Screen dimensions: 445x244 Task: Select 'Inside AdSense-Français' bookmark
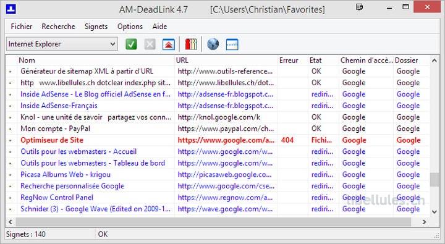(x=59, y=106)
